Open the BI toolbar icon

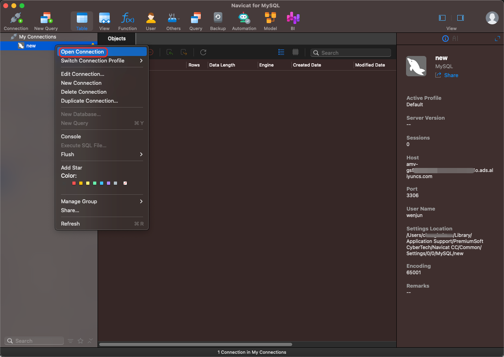pyautogui.click(x=293, y=22)
